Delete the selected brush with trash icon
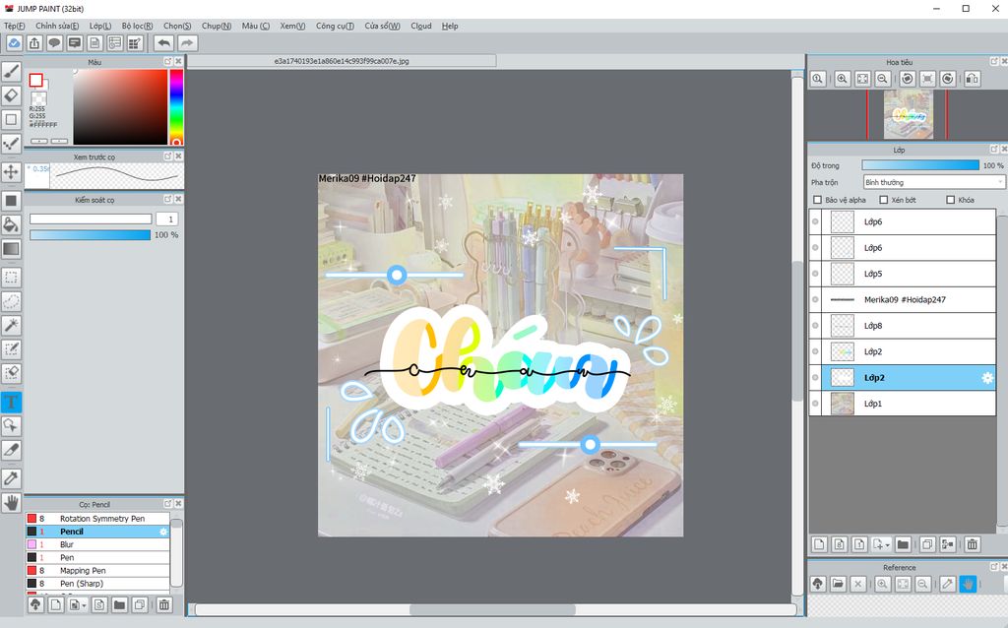The image size is (1008, 628). (164, 604)
